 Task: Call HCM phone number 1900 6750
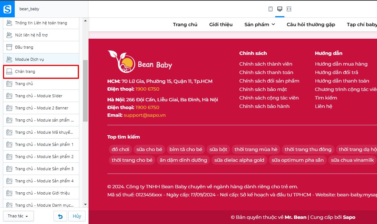pos(148,89)
